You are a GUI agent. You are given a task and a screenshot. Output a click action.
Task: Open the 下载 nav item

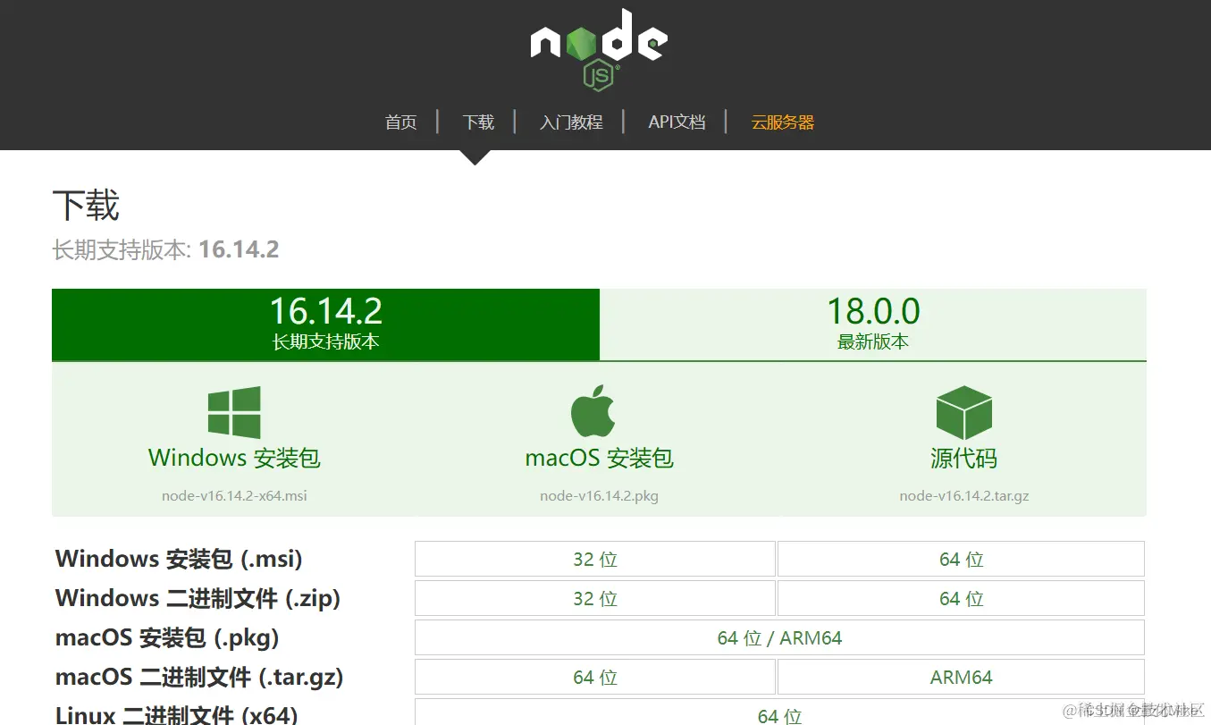(478, 122)
